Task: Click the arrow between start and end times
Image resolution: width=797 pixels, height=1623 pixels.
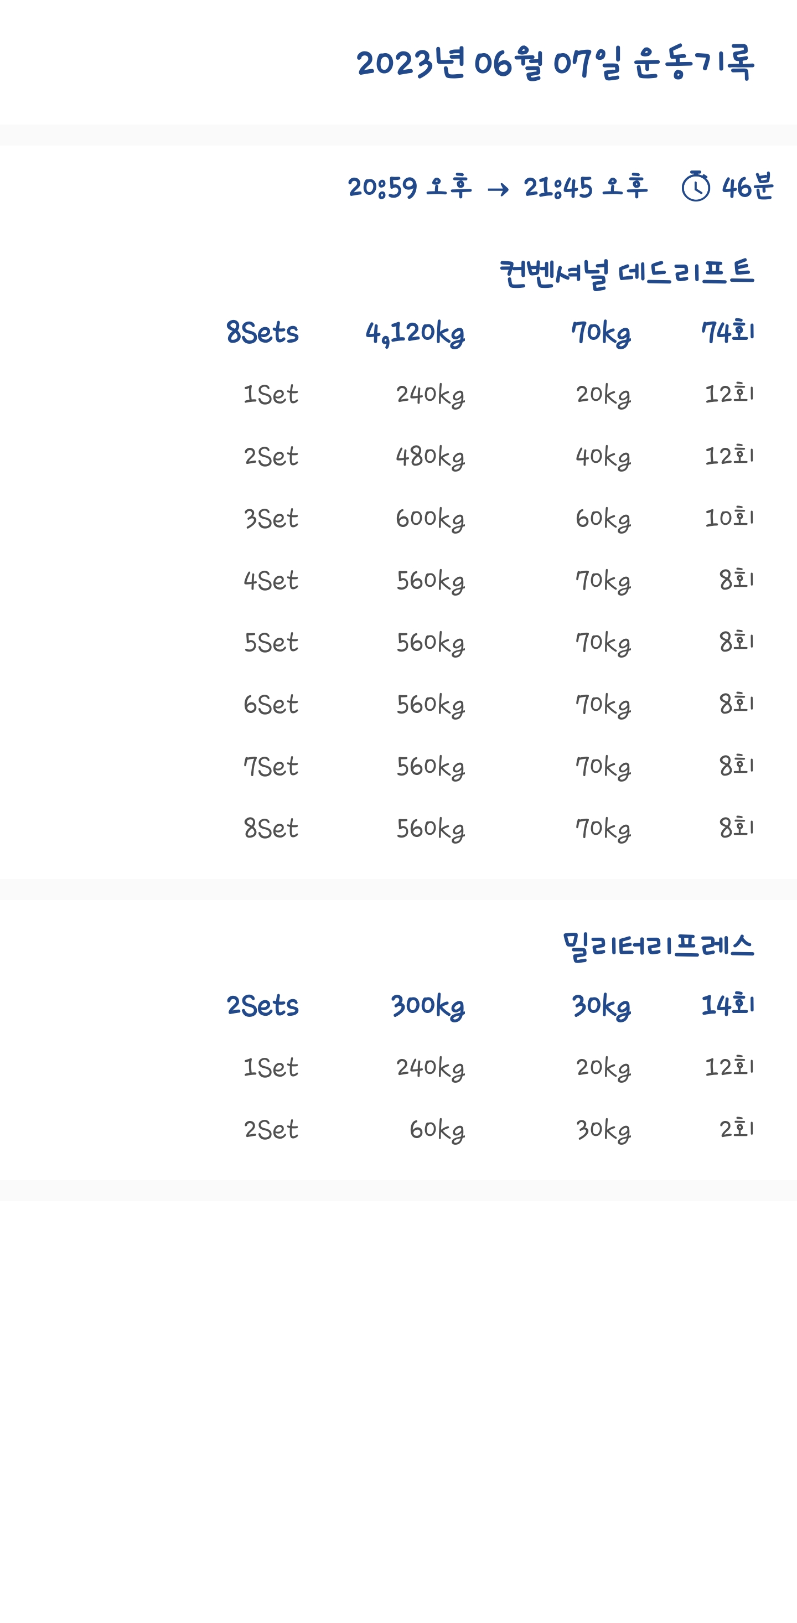Action: (498, 189)
